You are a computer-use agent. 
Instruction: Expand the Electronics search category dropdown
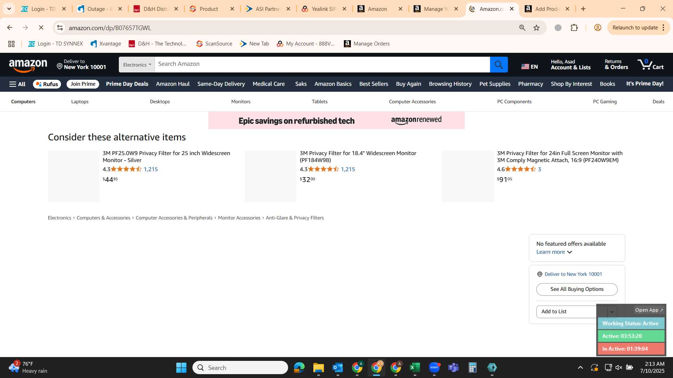tap(137, 65)
